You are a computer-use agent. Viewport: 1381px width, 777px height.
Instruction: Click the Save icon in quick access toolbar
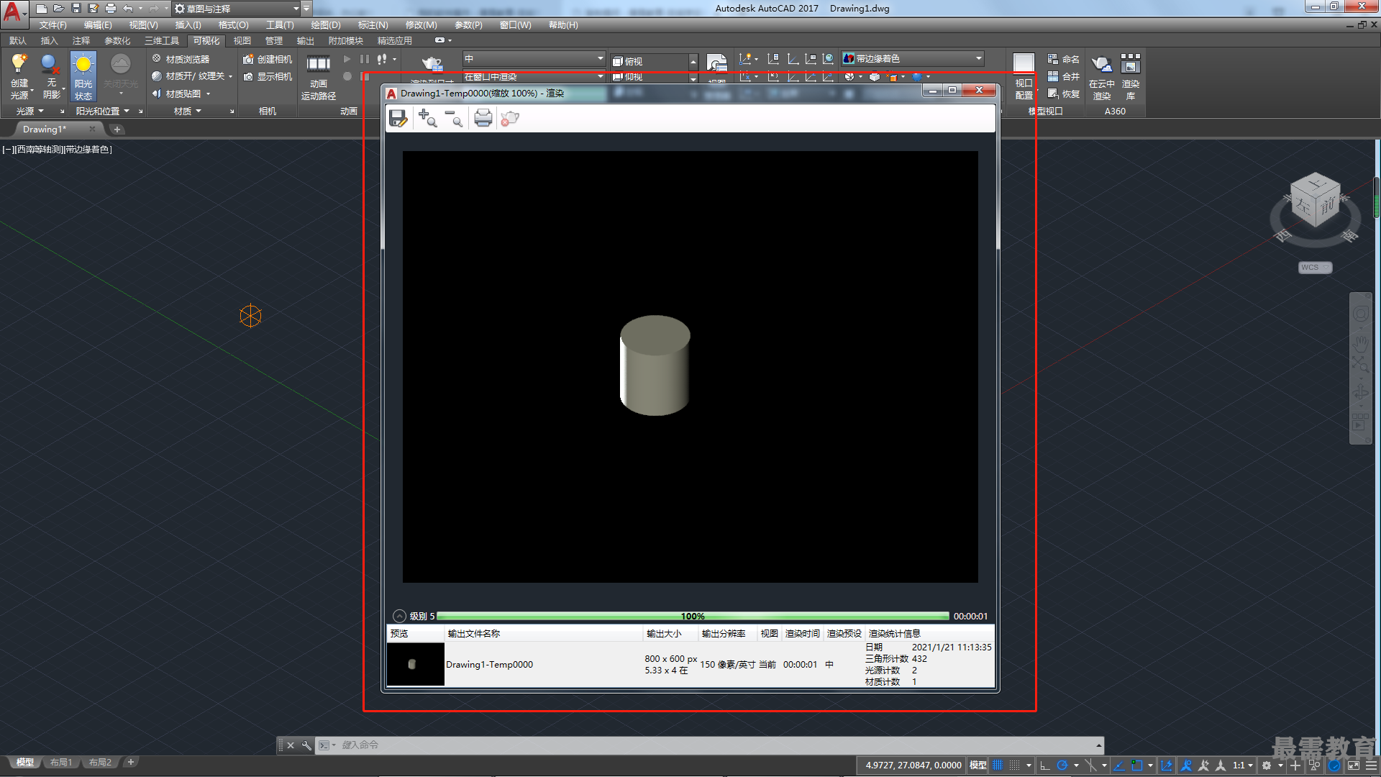pyautogui.click(x=76, y=9)
